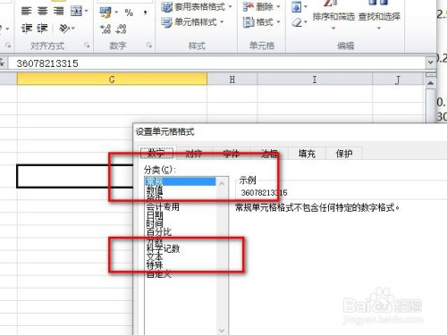Open the accounting format dropdown arrow
447x335 pixels.
(x=116, y=13)
